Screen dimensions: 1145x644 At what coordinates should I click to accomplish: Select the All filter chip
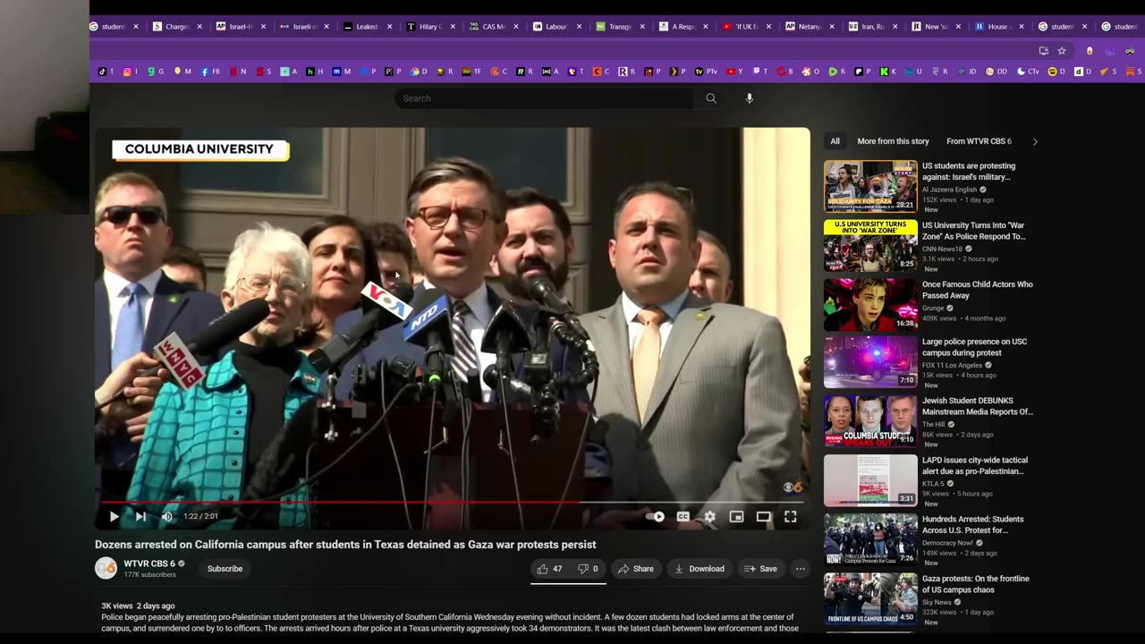[x=835, y=141]
